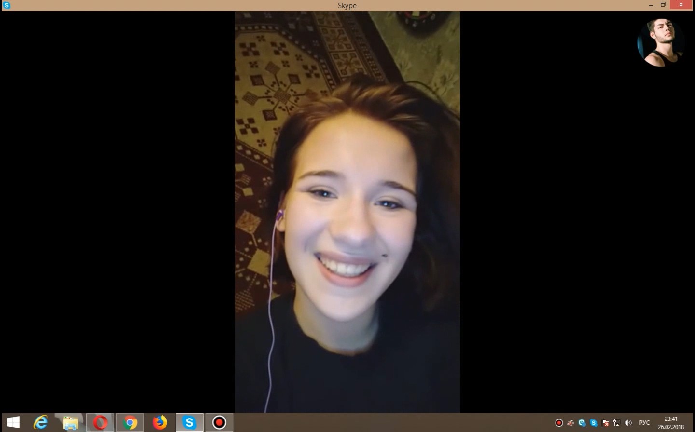This screenshot has width=695, height=432.
Task: Open the Windows Start button
Action: point(14,423)
